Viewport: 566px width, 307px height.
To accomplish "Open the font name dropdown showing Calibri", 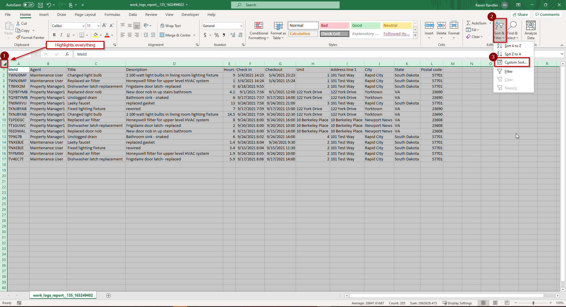I will pyautogui.click(x=83, y=26).
